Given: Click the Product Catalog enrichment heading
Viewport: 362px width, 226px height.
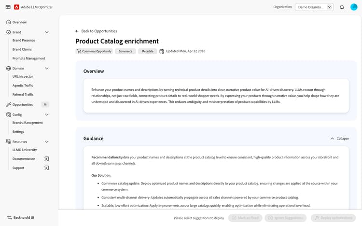Looking at the screenshot, I should (117, 41).
